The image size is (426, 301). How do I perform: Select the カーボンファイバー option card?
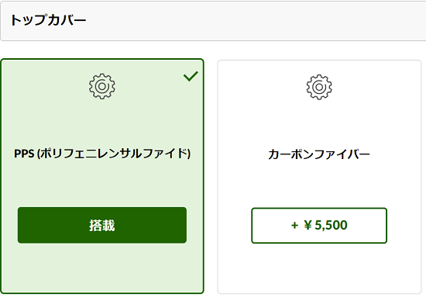coord(319,177)
